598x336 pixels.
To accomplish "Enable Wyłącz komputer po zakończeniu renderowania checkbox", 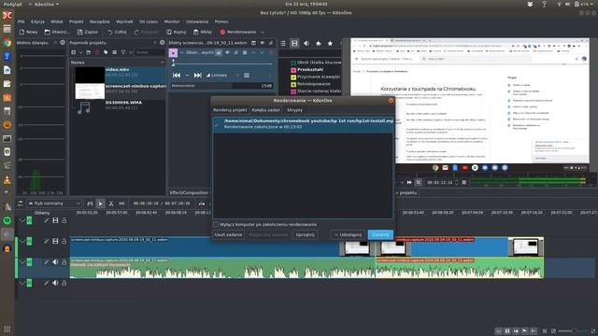I will pyautogui.click(x=216, y=224).
